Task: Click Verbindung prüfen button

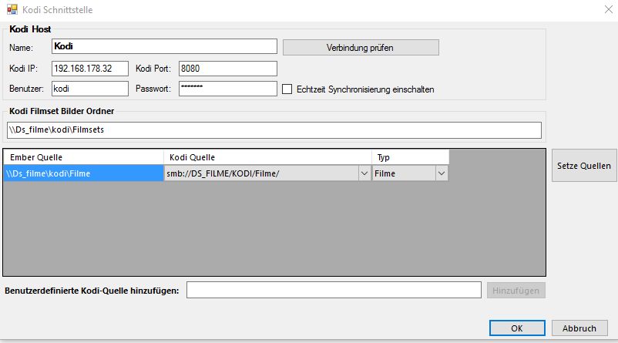Action: coord(361,48)
